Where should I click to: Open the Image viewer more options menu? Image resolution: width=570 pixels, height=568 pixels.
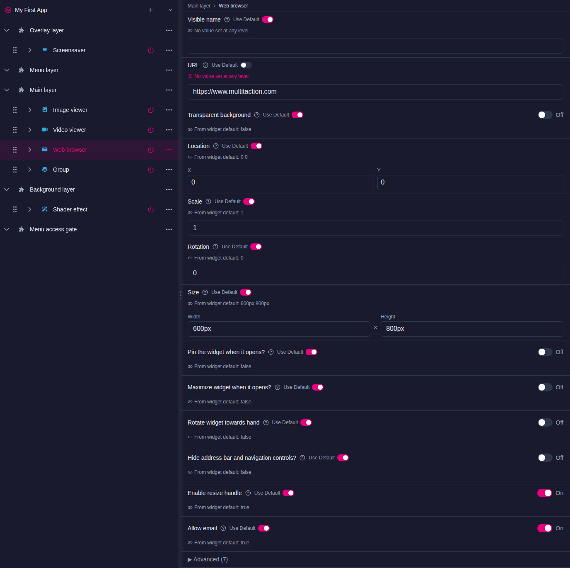tap(169, 110)
